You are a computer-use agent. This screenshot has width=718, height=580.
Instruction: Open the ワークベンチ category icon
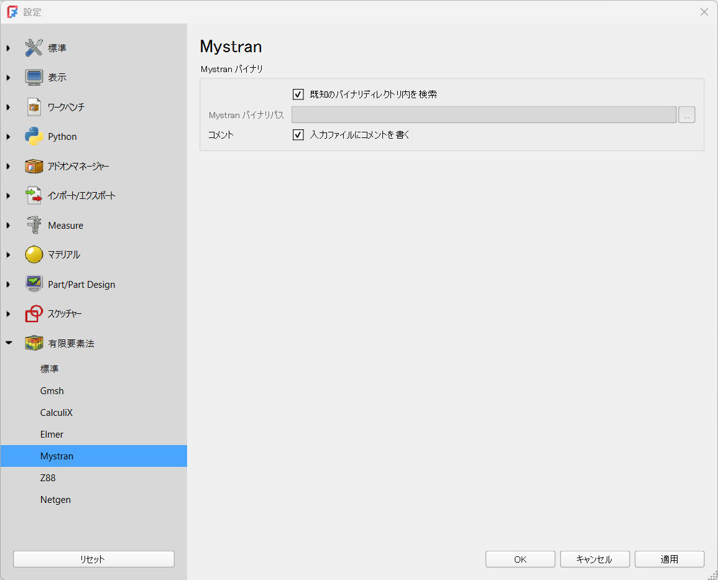pyautogui.click(x=34, y=107)
